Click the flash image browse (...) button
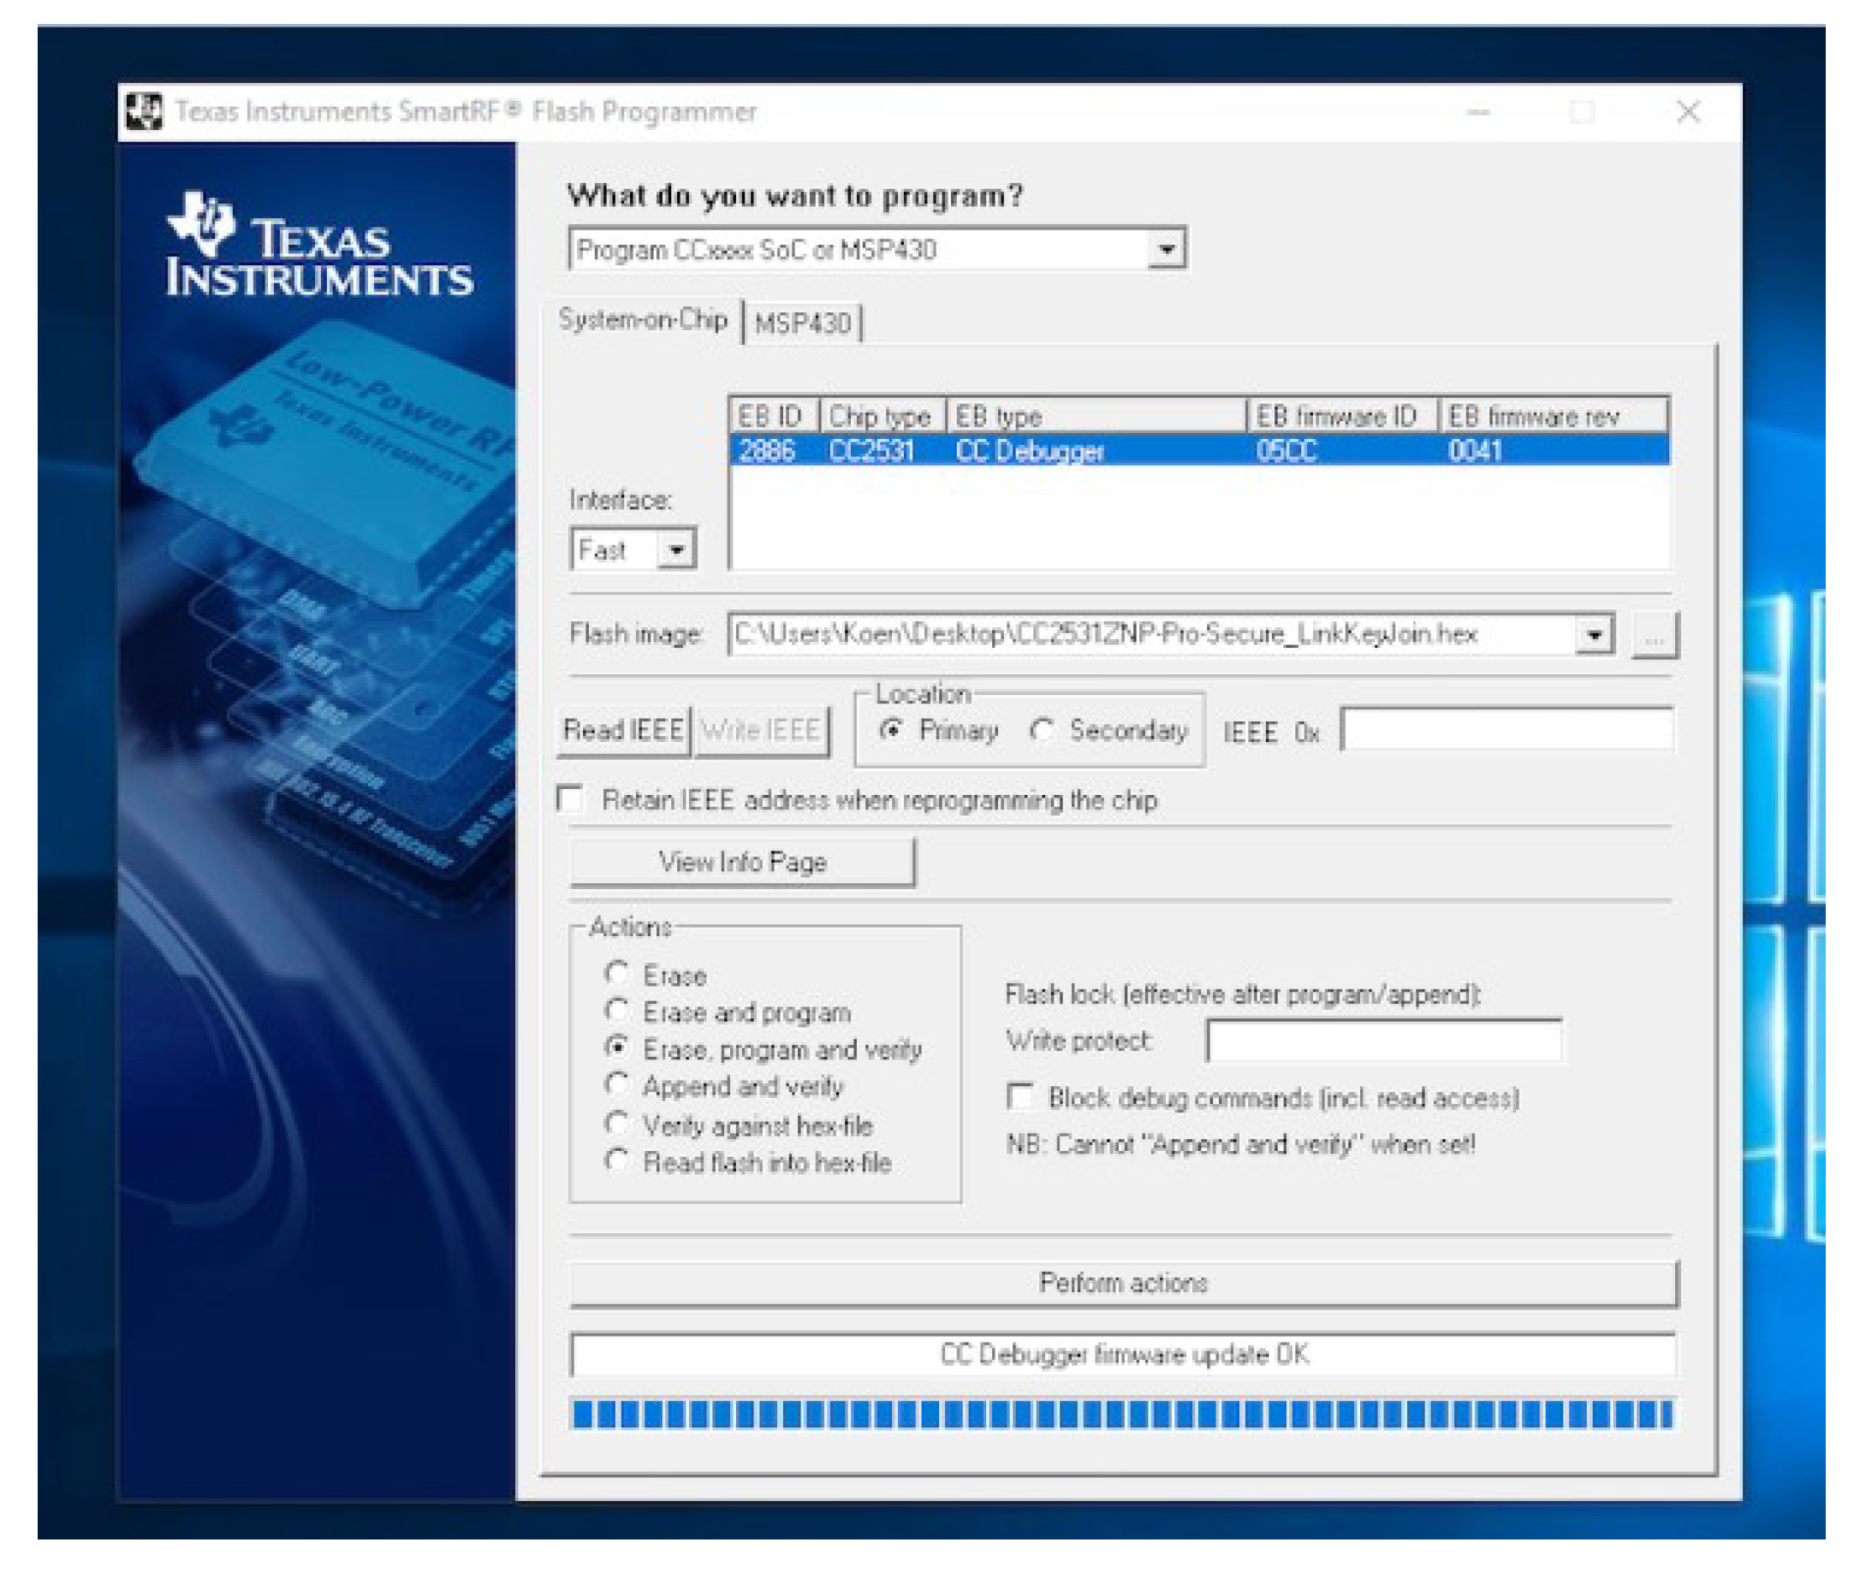1854x1572 pixels. [x=1654, y=637]
